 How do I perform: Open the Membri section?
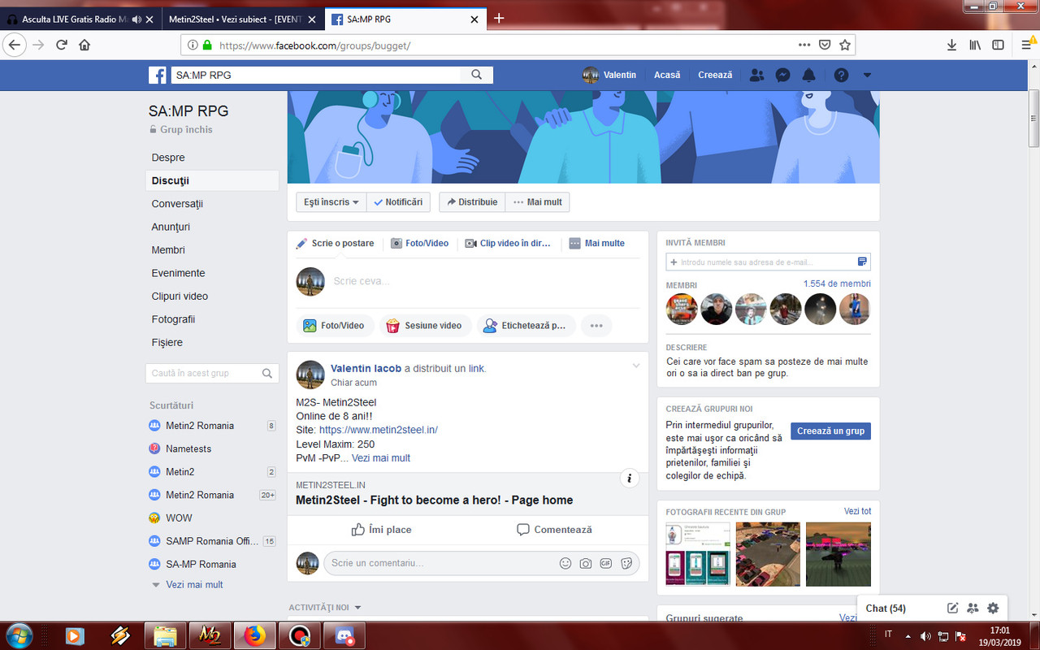coord(168,250)
